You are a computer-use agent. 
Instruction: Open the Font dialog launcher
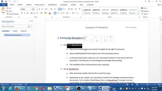pos(52,17)
